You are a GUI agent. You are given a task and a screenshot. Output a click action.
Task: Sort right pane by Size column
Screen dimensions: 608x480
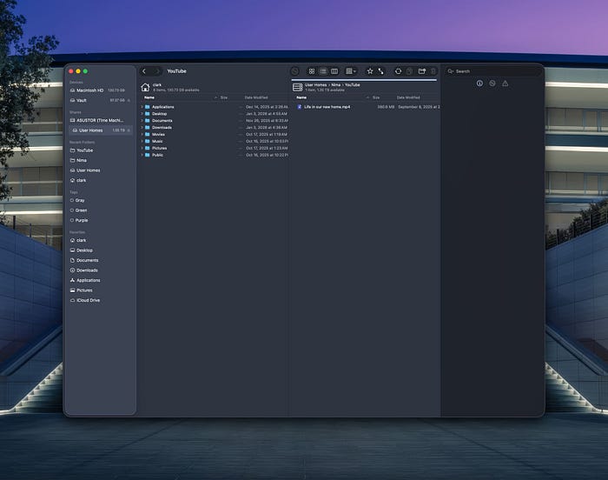pyautogui.click(x=376, y=97)
